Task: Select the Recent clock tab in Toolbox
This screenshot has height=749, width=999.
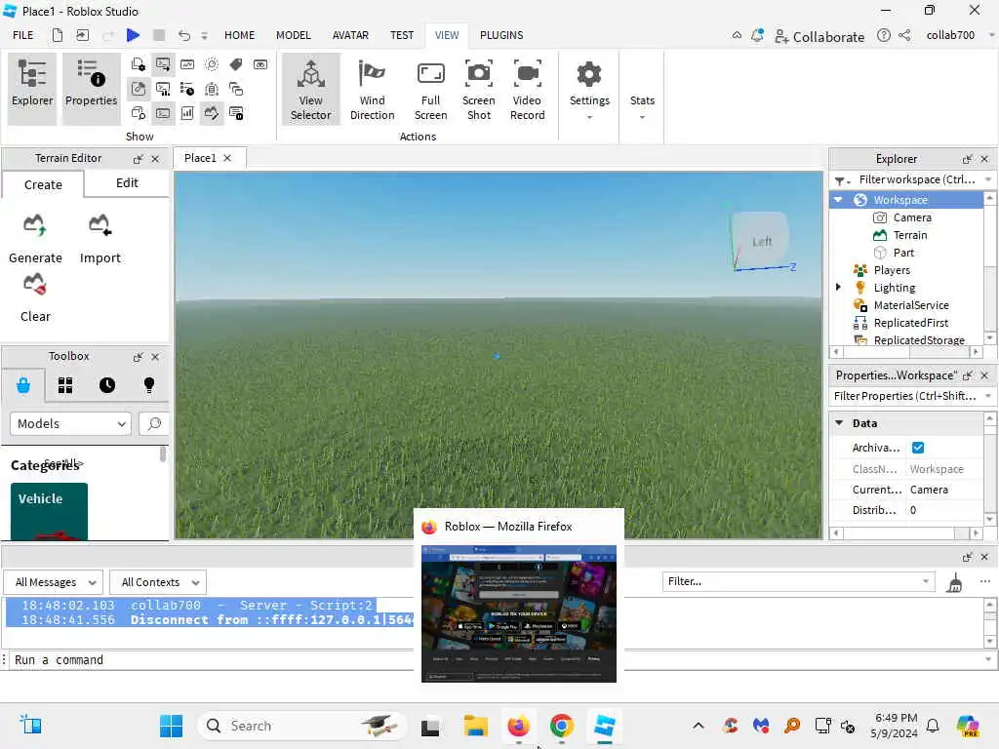Action: click(107, 385)
